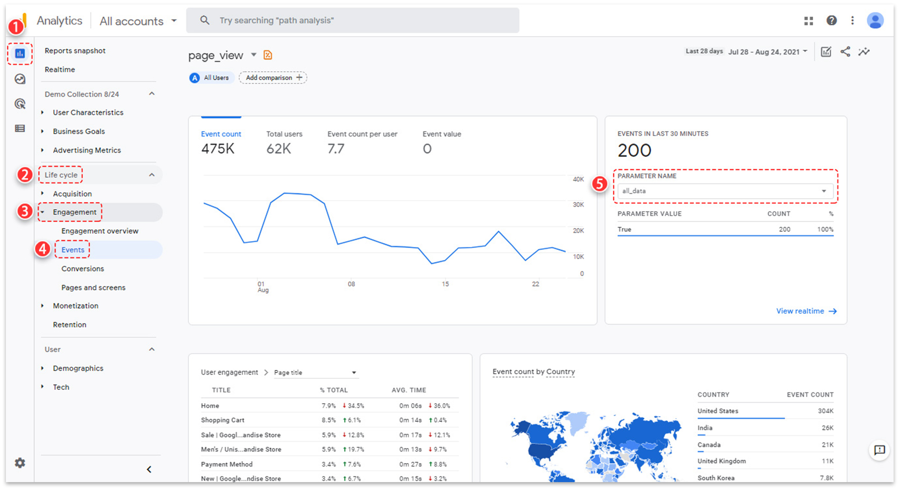Open Pages and screens report

93,287
